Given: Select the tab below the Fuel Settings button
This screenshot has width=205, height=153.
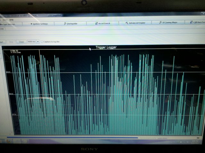Looking at the screenshot, I should (2, 28).
